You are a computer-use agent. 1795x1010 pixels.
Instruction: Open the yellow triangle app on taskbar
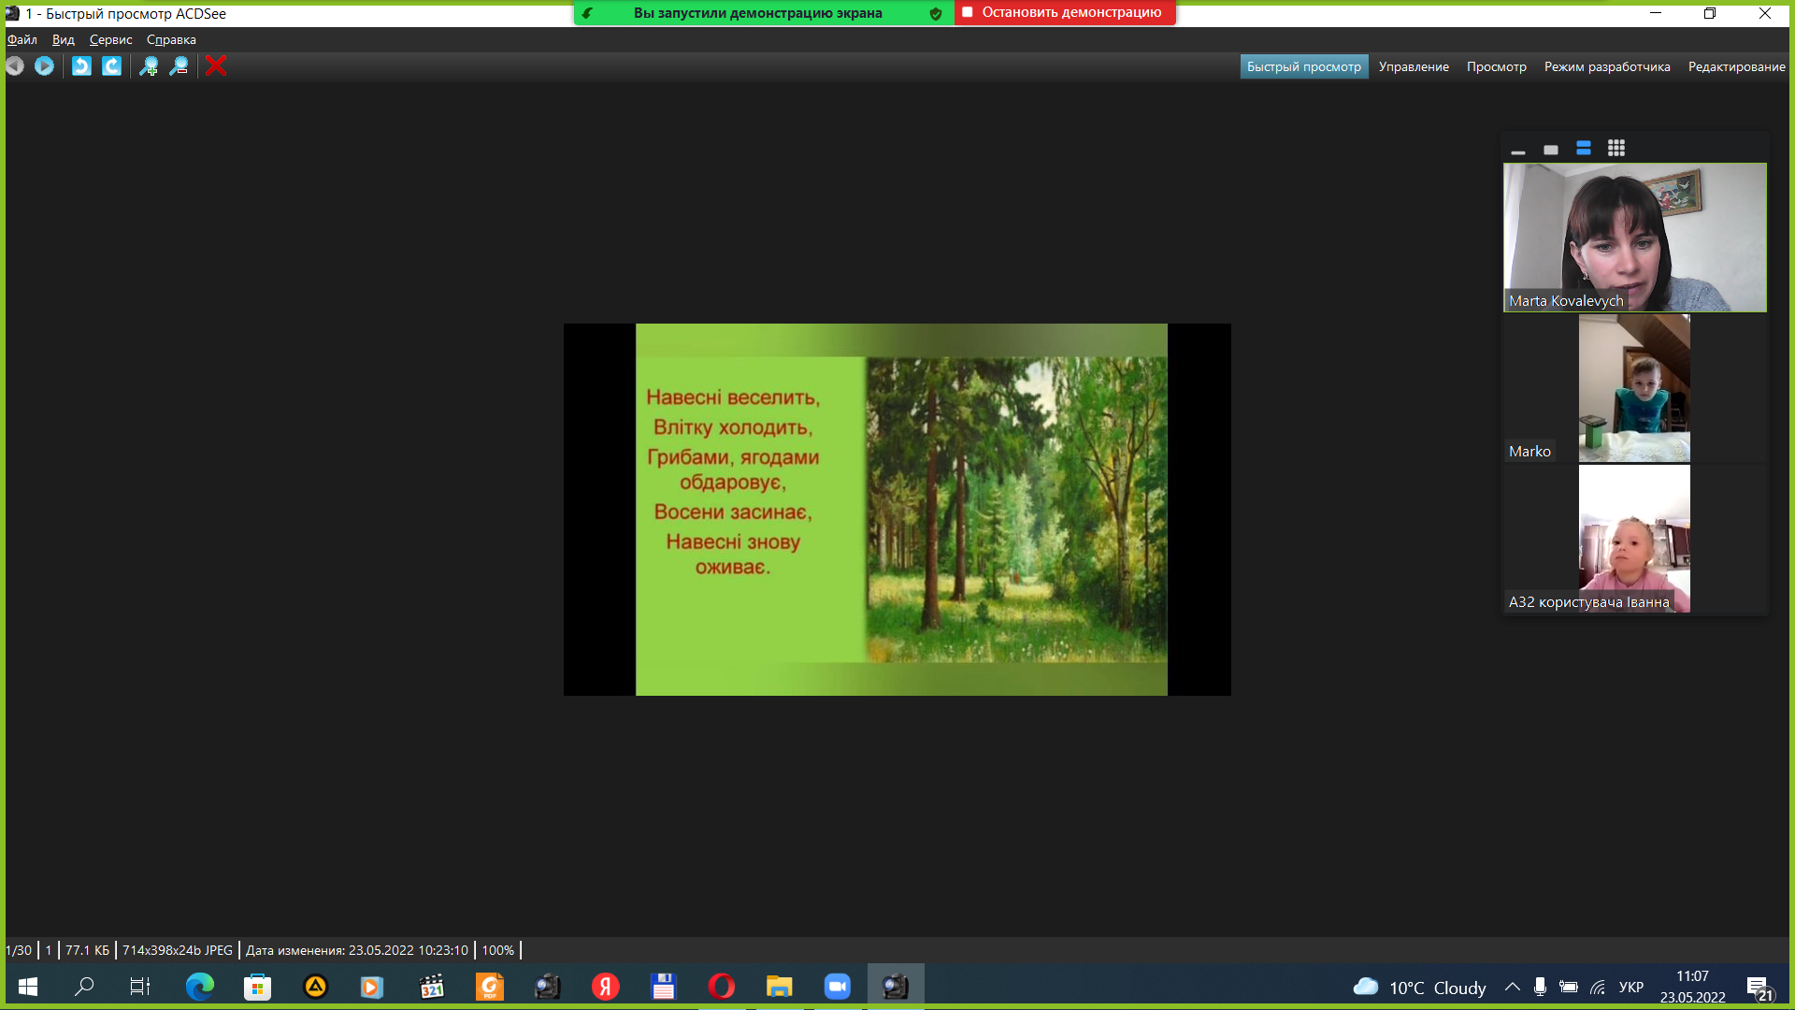pyautogui.click(x=315, y=987)
